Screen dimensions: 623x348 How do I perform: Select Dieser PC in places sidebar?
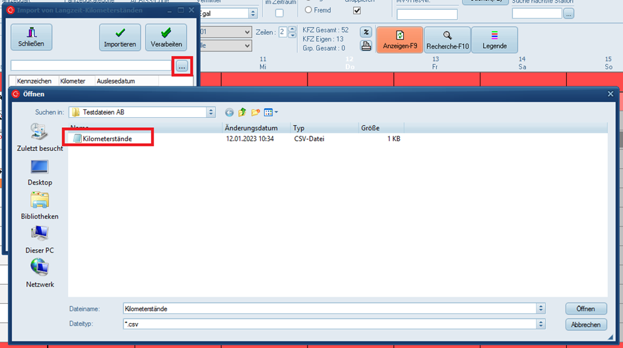click(x=40, y=240)
